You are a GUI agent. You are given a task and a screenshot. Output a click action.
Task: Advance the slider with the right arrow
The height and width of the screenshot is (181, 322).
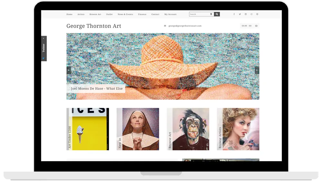tap(257, 70)
